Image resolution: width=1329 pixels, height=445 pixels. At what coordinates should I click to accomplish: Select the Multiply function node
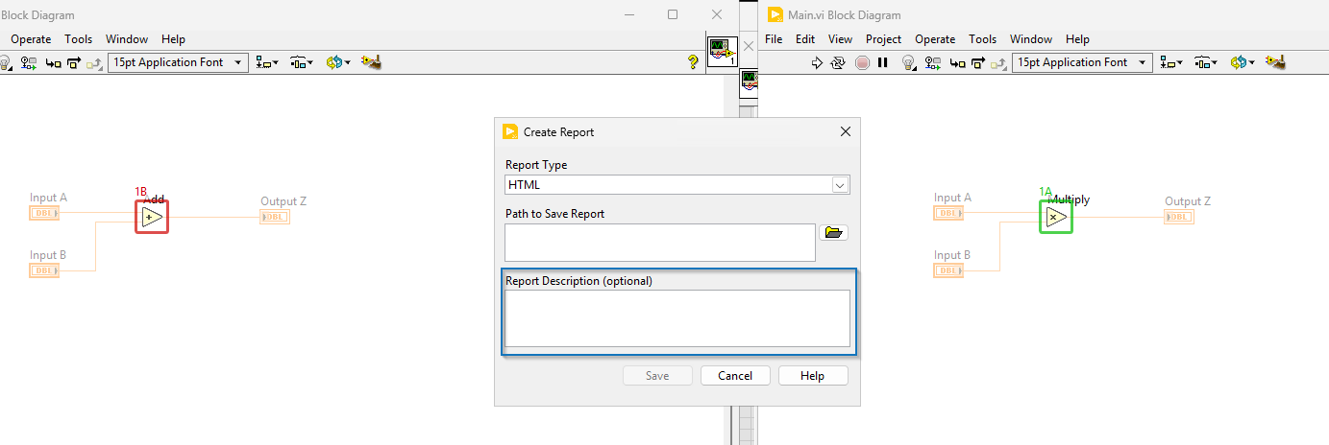1056,218
